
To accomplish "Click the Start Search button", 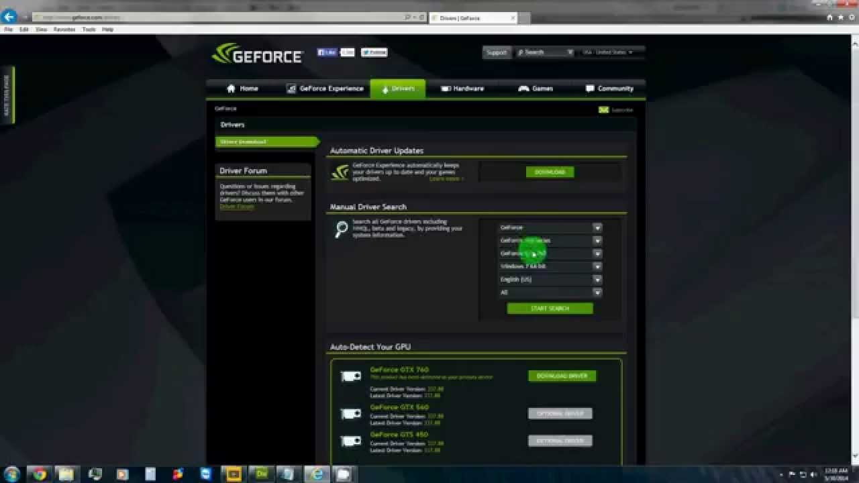I will [550, 309].
